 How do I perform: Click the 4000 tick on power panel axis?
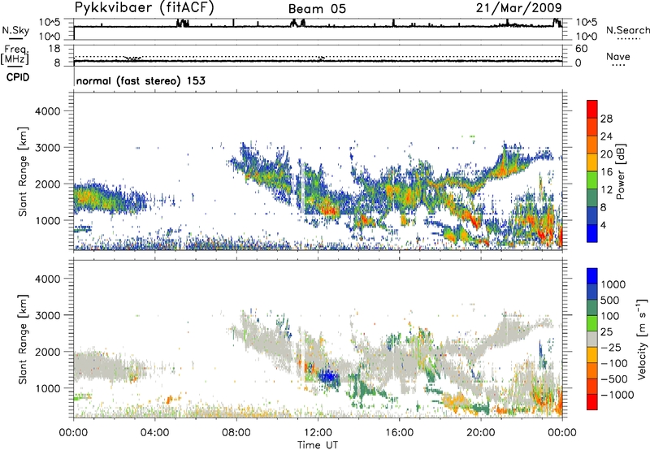[48, 111]
